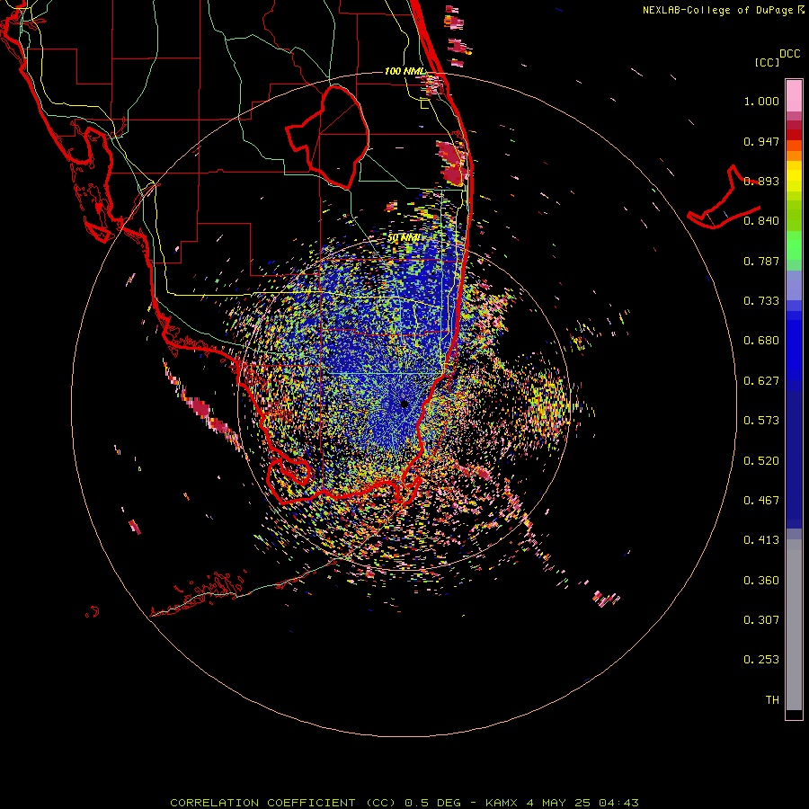Click the 50 NMI range ring label
Image resolution: width=809 pixels, height=809 pixels.
coord(404,238)
